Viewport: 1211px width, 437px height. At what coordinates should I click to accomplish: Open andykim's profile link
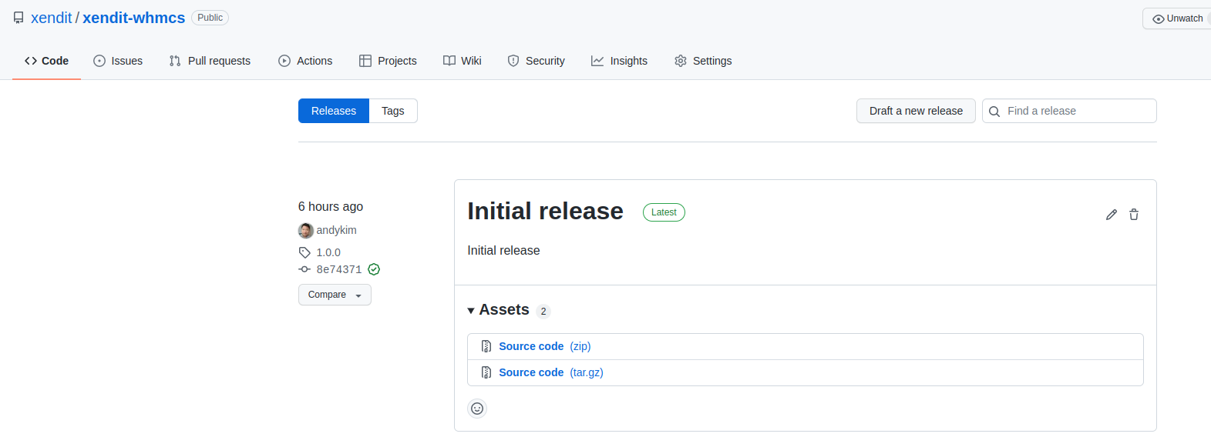coord(336,230)
